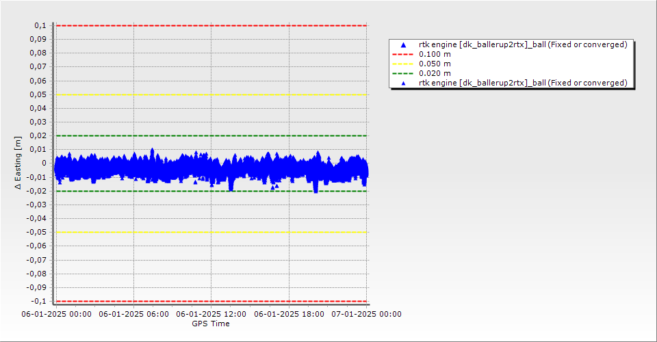Click the 0,07 y-axis tick label
This screenshot has width=657, height=342.
pyautogui.click(x=38, y=67)
